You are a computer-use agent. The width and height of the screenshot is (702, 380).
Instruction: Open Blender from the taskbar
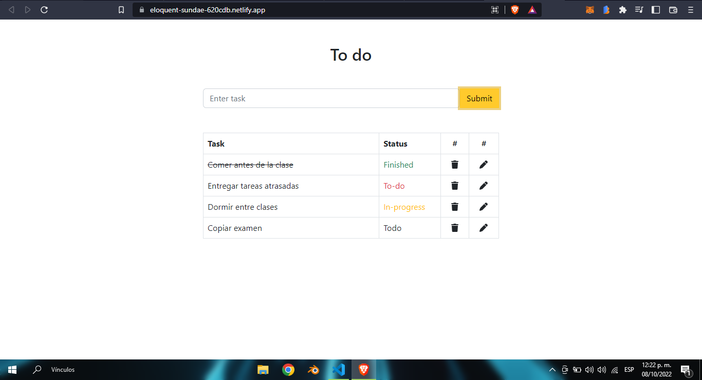click(313, 369)
